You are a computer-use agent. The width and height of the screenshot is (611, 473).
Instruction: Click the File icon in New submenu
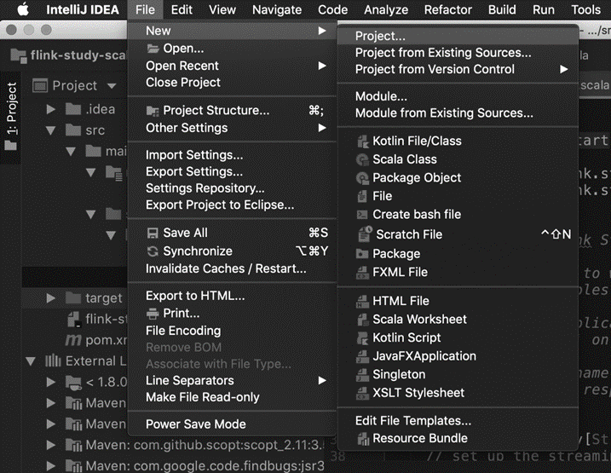tap(362, 196)
